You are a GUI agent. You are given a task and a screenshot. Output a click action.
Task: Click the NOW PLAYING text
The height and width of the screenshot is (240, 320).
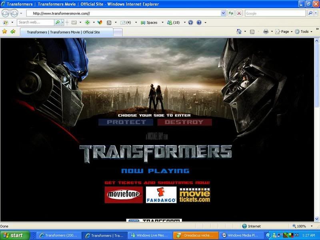(x=155, y=171)
